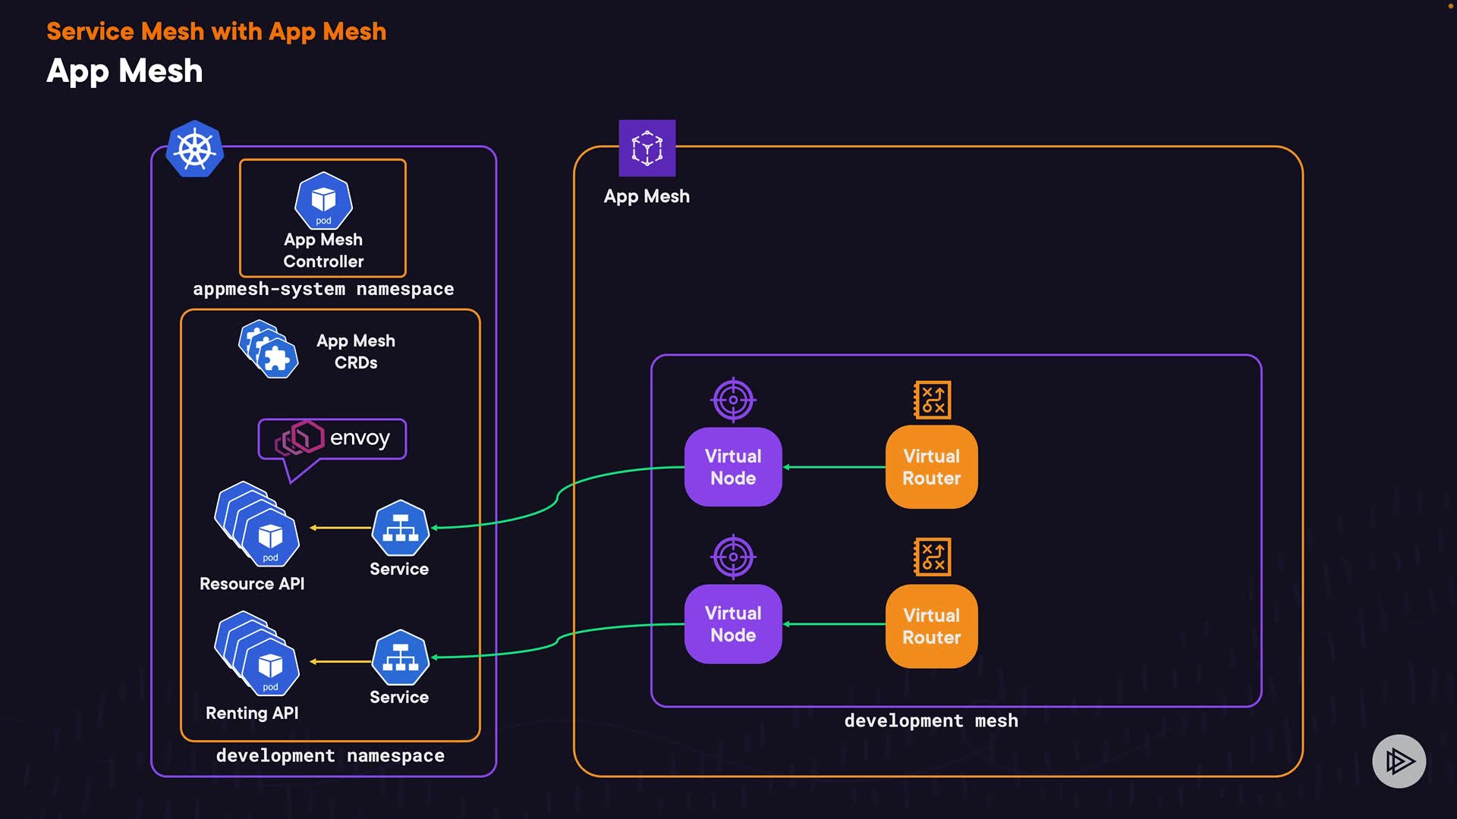1457x819 pixels.
Task: Click the appmesh-system namespace label
Action: click(x=323, y=290)
